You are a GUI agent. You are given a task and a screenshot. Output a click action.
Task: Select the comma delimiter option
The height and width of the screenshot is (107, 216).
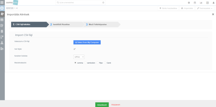coord(75,63)
